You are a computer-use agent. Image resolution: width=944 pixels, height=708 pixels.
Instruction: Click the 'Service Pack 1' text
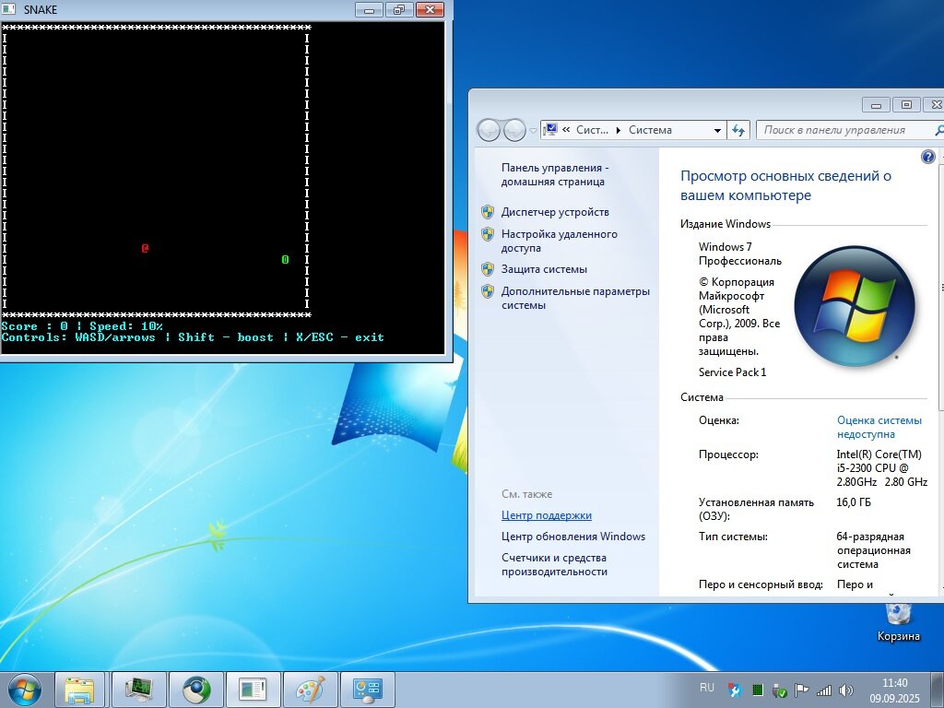point(732,372)
